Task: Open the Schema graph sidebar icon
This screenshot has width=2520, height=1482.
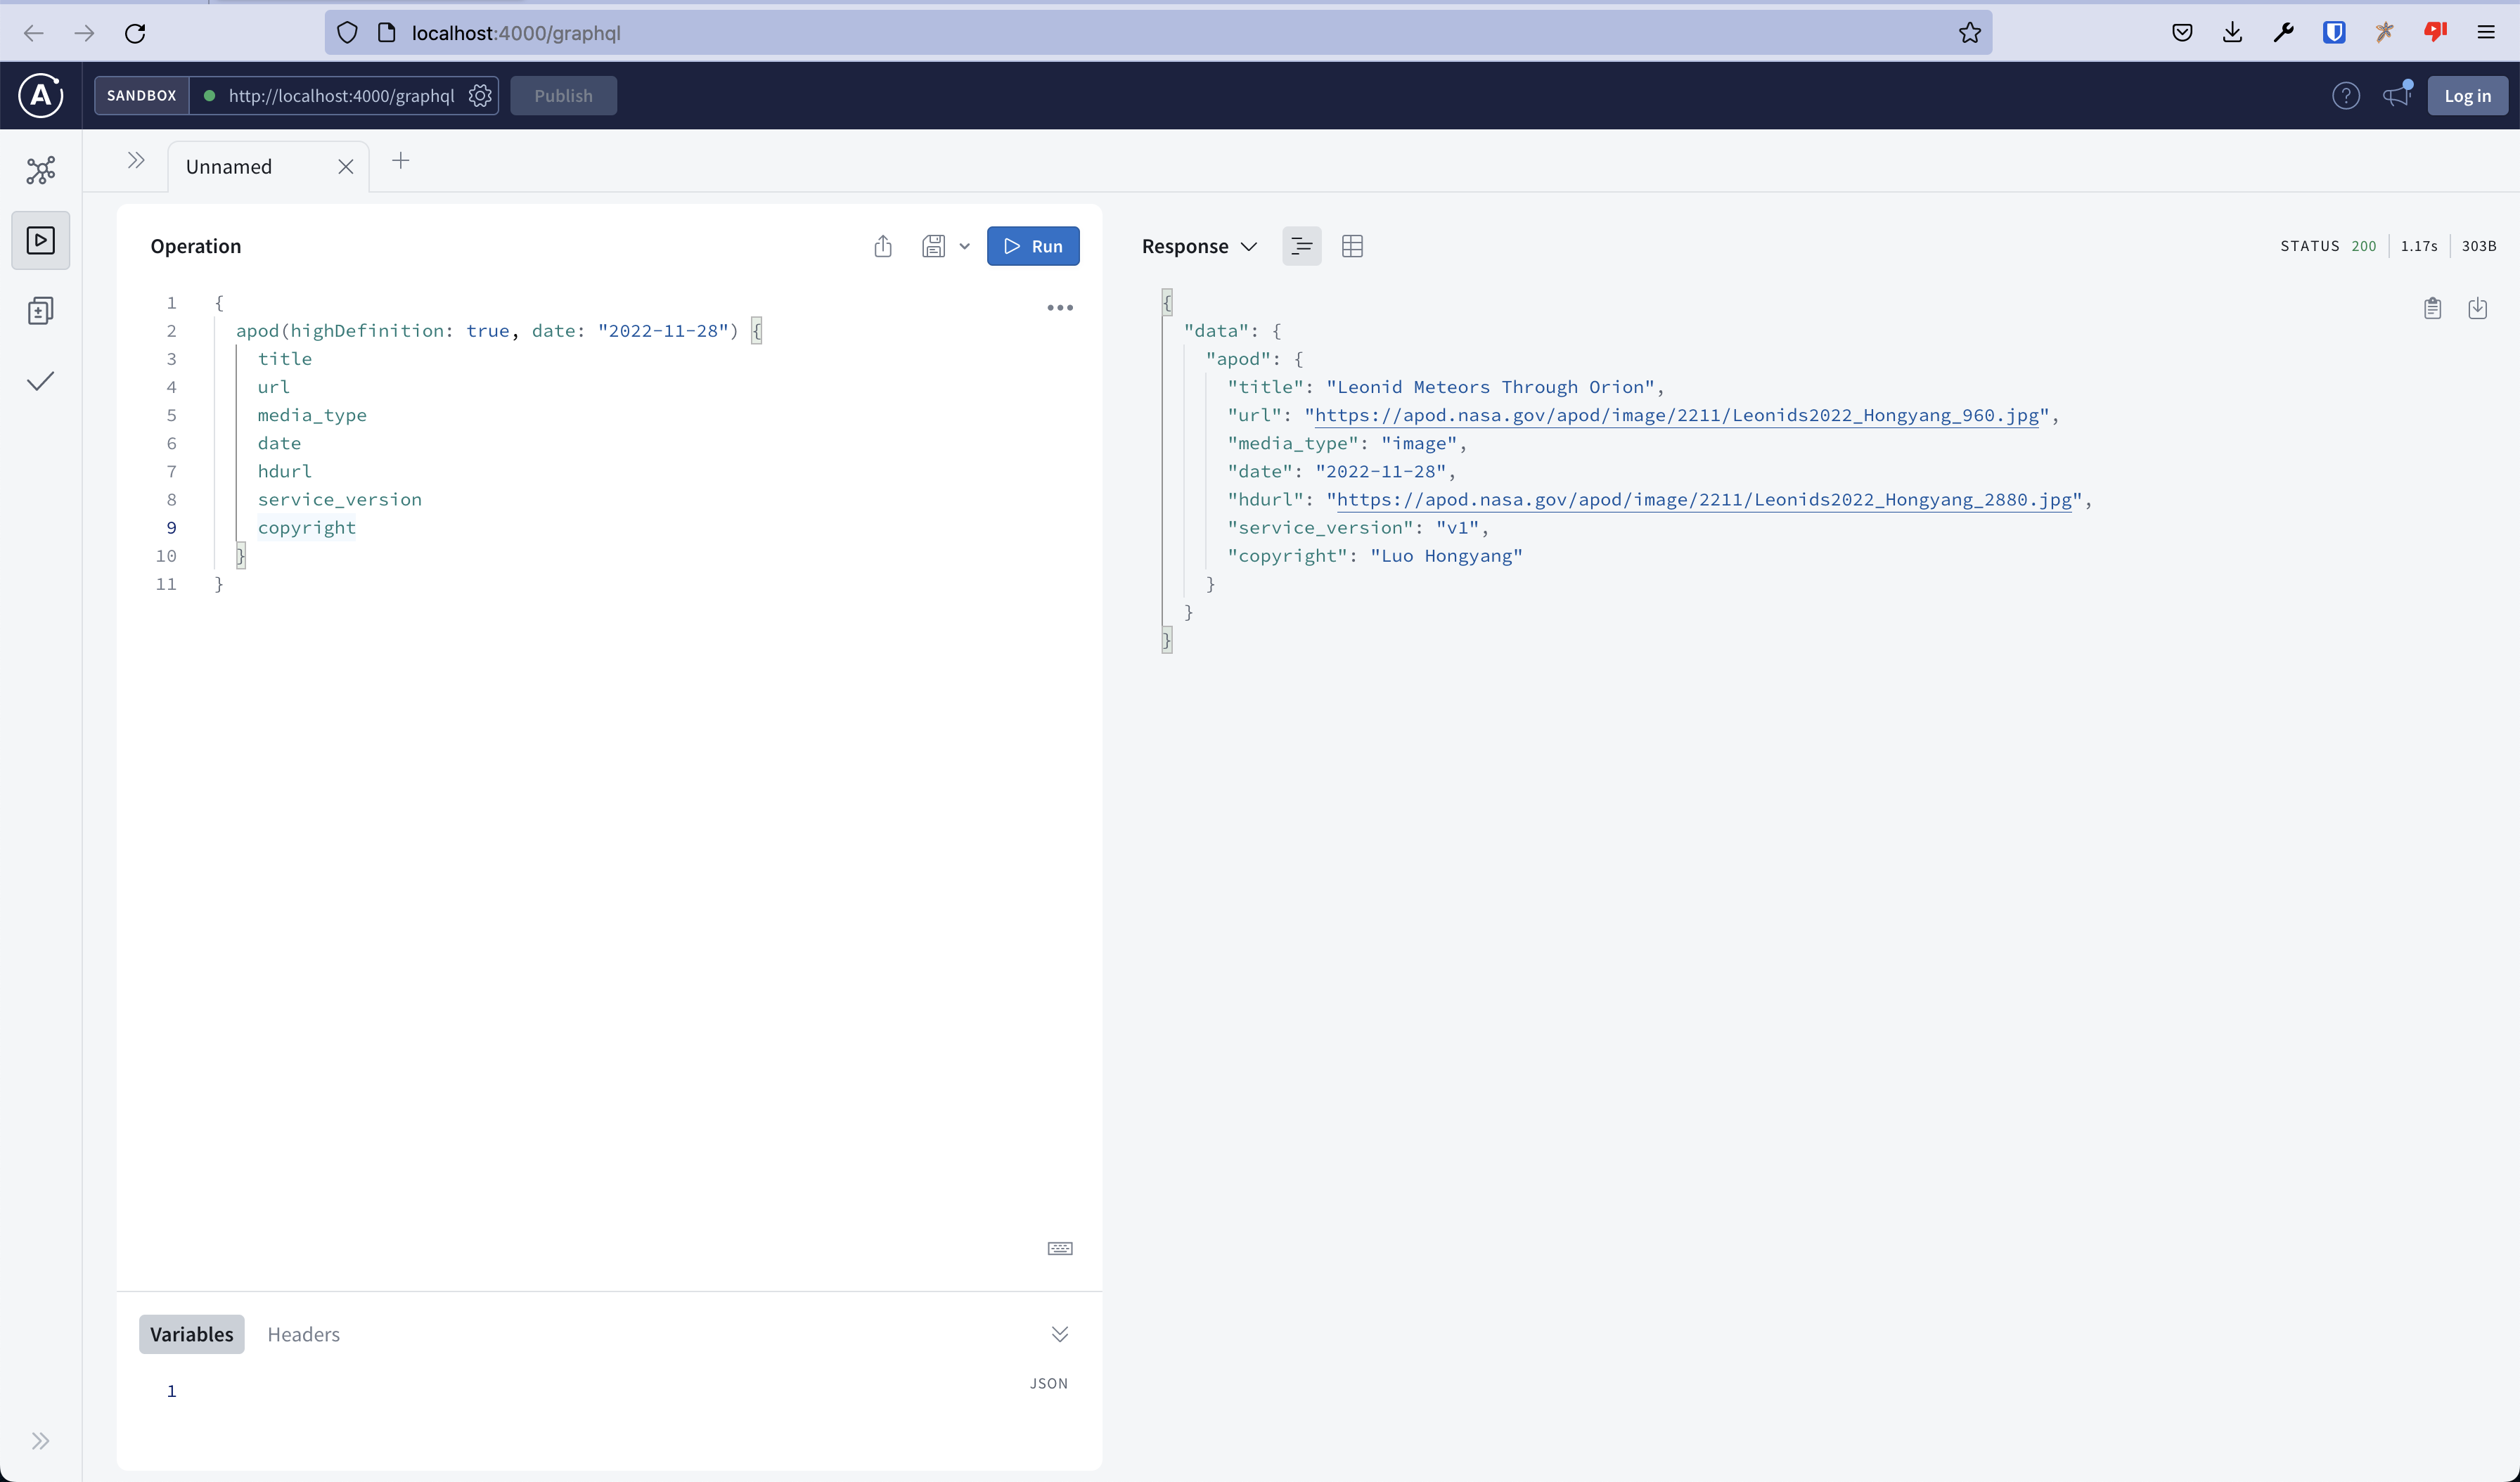Action: click(41, 170)
